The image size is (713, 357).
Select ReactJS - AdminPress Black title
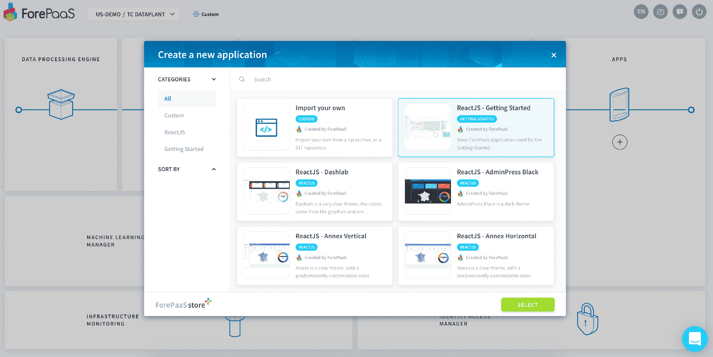(x=498, y=172)
